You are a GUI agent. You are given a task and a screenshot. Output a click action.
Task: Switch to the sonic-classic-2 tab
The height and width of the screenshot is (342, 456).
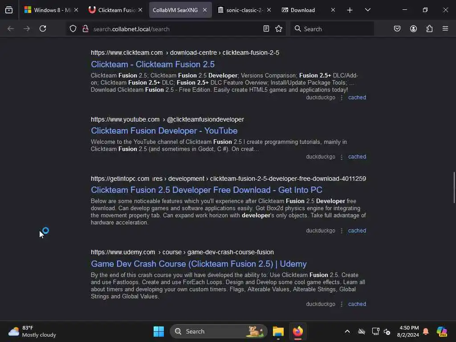click(x=244, y=10)
